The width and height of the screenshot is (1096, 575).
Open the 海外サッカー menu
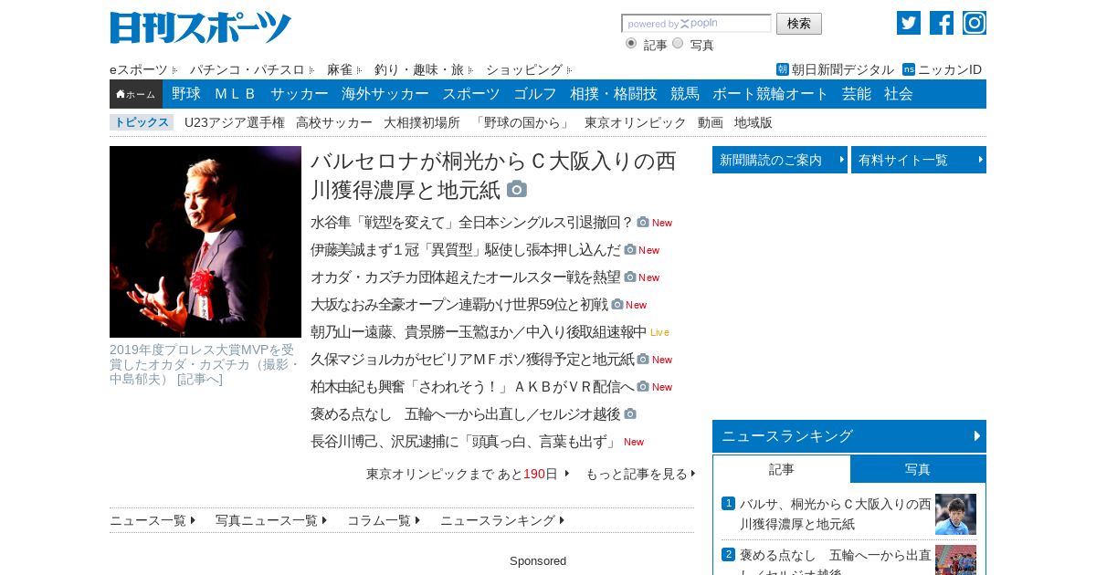pos(385,94)
